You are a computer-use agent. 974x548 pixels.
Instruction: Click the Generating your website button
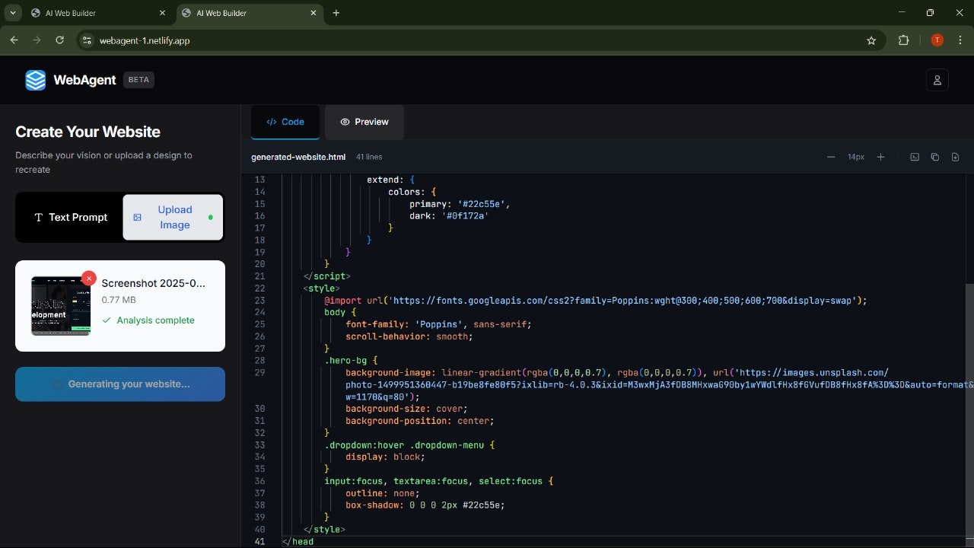click(120, 384)
